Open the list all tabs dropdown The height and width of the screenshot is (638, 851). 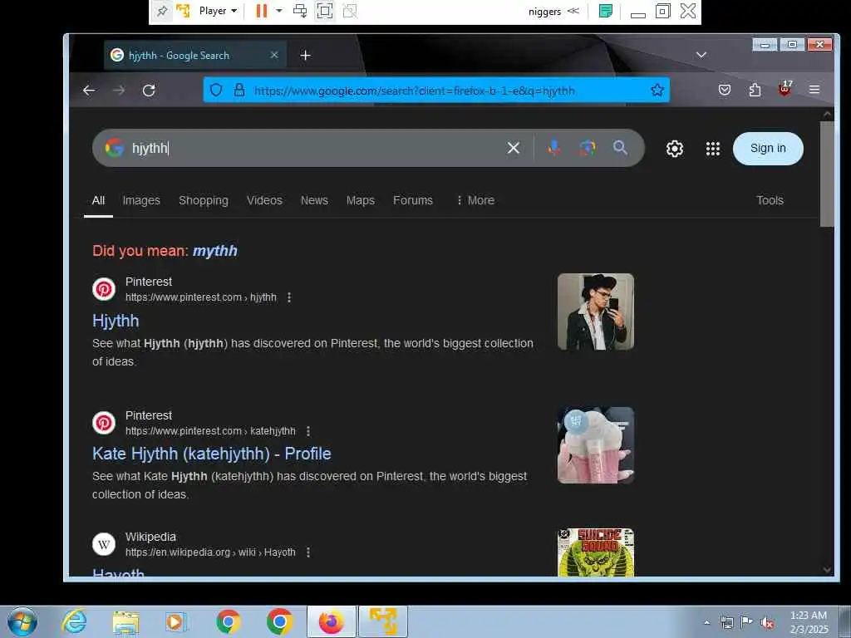[701, 55]
